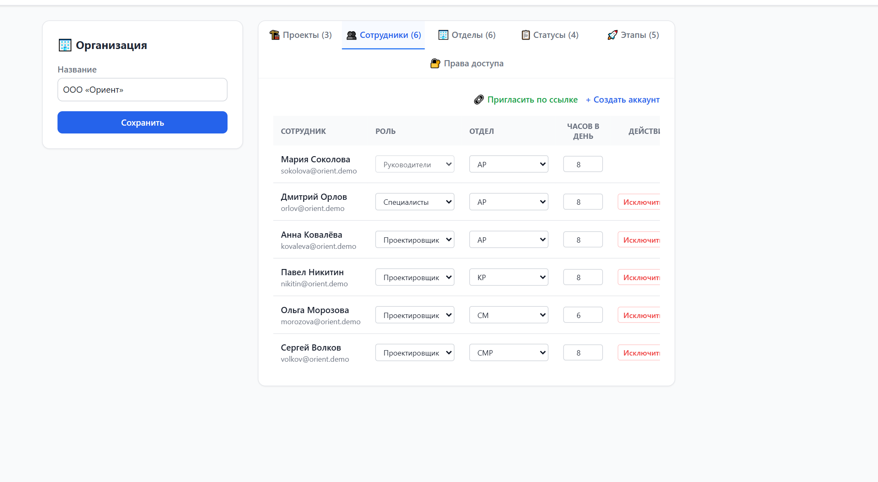Click the rocket icon on Этапы tab

[x=613, y=35]
